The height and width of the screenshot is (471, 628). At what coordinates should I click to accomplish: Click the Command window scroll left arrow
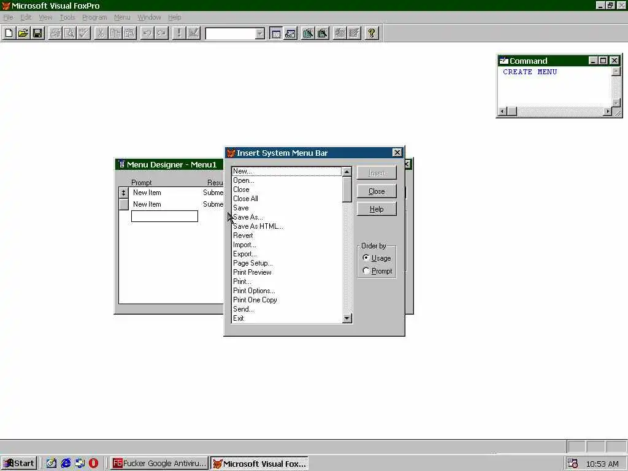[502, 112]
